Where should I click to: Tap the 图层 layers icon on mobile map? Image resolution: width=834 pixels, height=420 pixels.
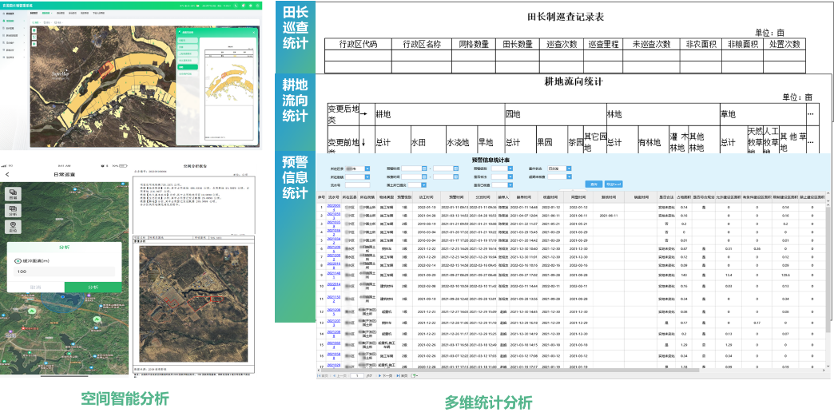(x=14, y=194)
